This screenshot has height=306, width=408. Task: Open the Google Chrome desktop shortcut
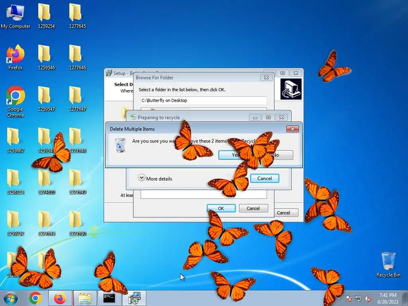pos(16,102)
